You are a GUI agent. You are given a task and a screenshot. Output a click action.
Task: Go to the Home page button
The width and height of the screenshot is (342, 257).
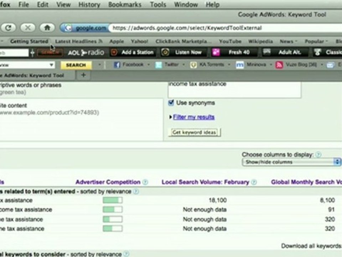[x=47, y=28]
